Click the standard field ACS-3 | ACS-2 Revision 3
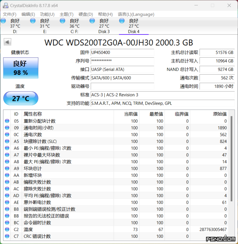The height and width of the screenshot is (244, 238). pos(163,95)
